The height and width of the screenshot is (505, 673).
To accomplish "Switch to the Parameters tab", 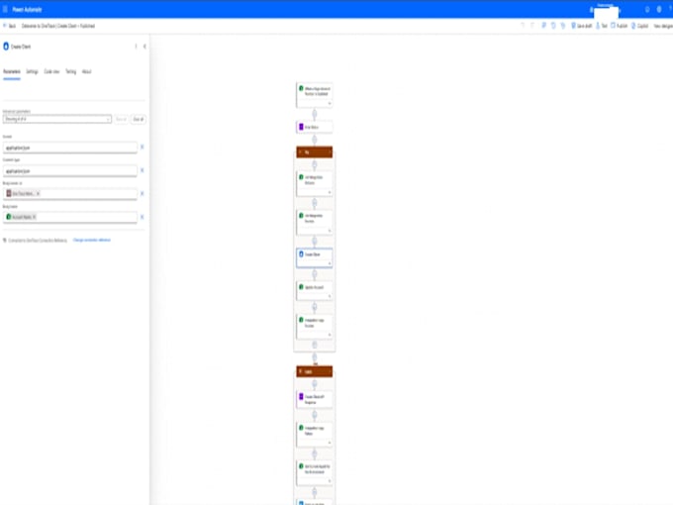I will coord(12,71).
